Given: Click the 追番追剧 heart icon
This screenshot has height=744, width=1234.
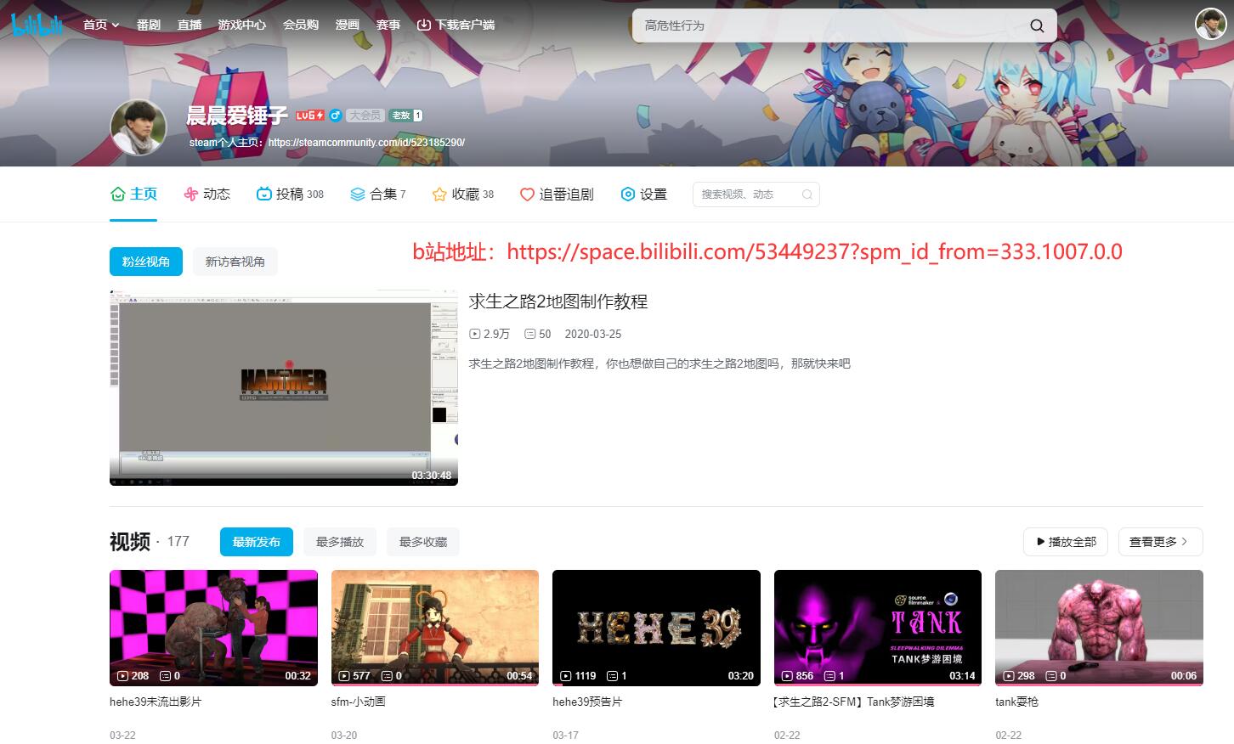Looking at the screenshot, I should 527,194.
